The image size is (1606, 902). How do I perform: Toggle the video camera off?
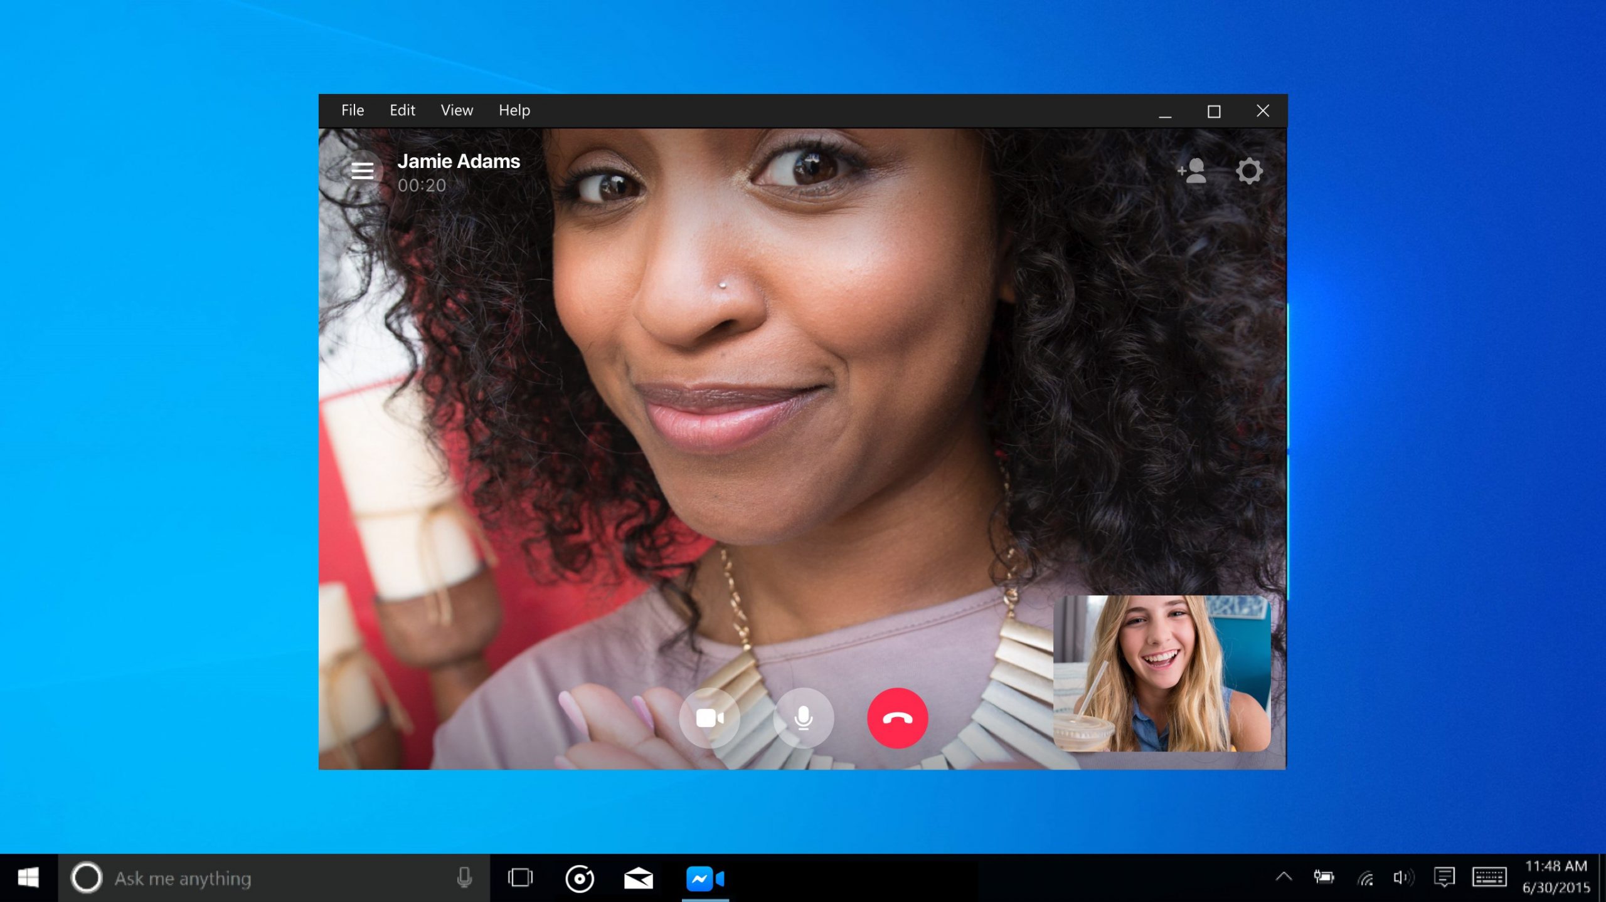coord(710,718)
